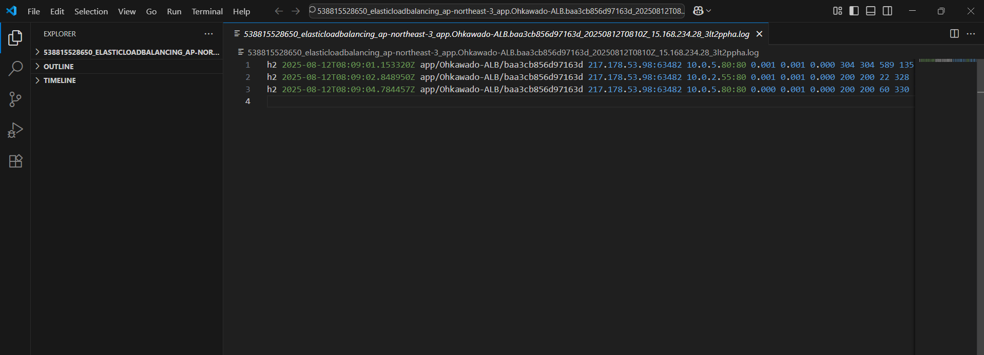
Task: Click line number 1 in gutter
Action: (247, 65)
